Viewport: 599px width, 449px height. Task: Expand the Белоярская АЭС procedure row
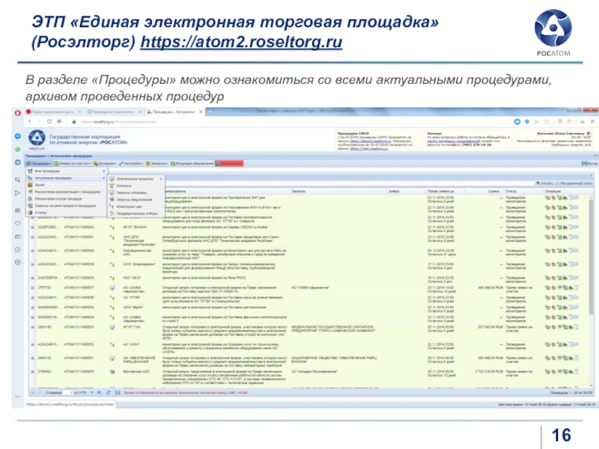coord(32,371)
